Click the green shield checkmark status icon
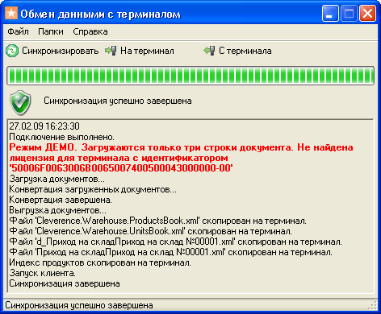381x314 pixels. [x=20, y=103]
